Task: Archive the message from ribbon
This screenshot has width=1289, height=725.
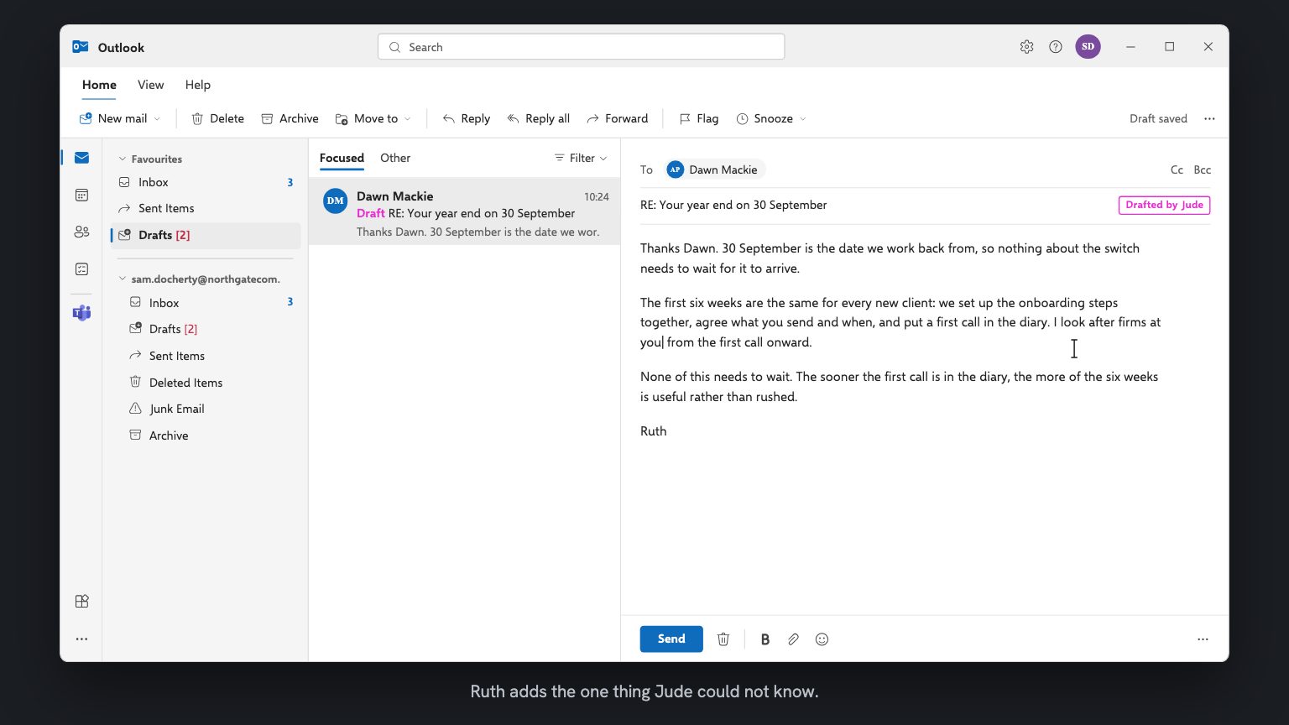Action: click(290, 118)
